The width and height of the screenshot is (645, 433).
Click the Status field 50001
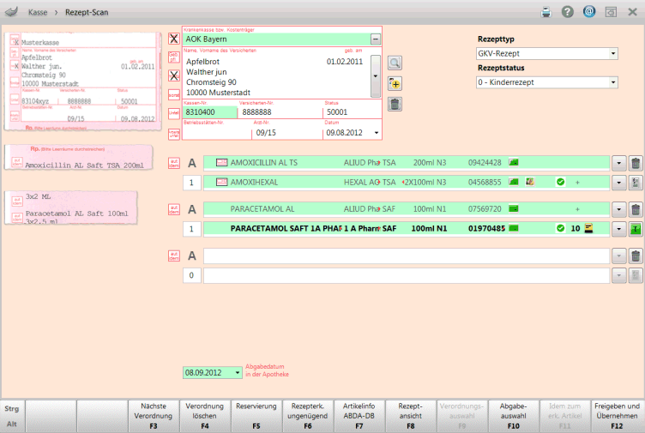click(353, 112)
